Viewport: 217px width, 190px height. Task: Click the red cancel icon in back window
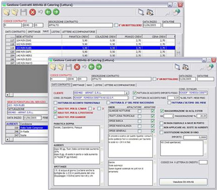pos(32,12)
